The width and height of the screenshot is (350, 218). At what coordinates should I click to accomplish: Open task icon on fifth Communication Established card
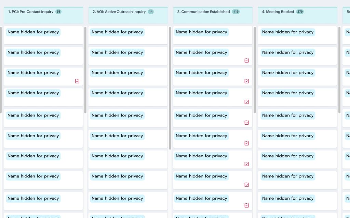246,123
